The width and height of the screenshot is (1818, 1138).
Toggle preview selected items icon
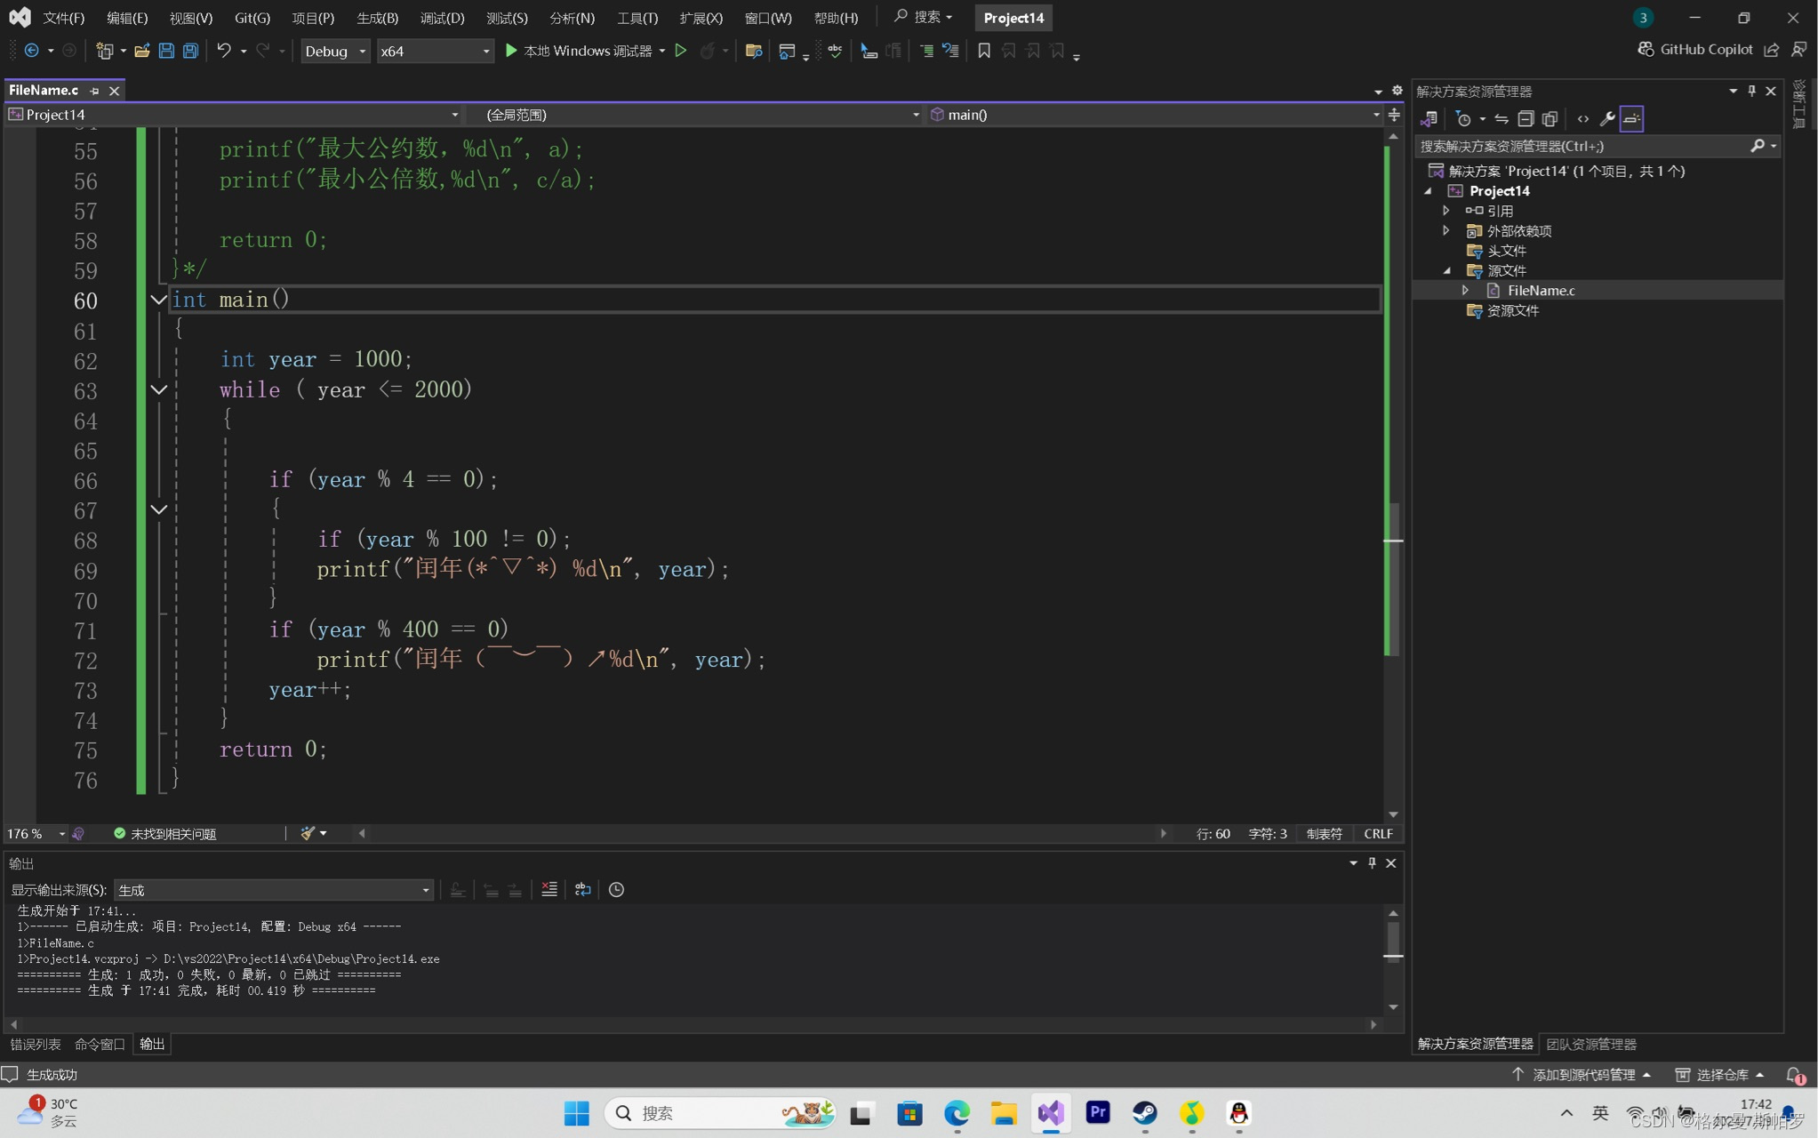click(x=1632, y=119)
